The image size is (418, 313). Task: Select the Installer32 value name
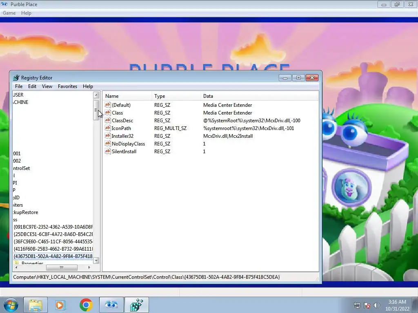click(122, 136)
